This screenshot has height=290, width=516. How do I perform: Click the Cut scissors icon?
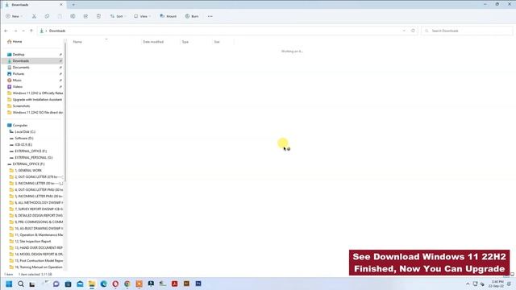34,16
